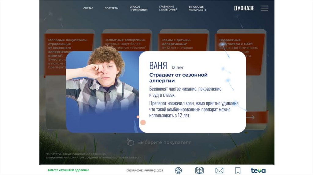Viewport: 313px width, 175px height.
Task: Open В помощь фармацевту section
Action: coord(198,8)
